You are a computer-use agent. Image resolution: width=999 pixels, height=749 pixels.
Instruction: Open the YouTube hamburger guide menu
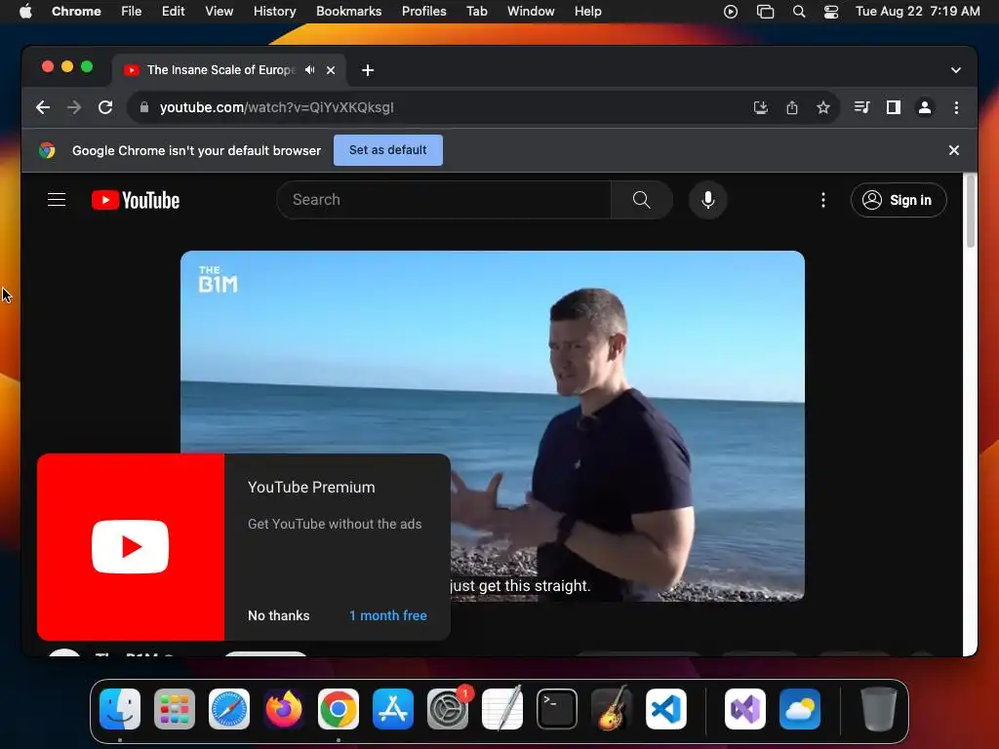point(57,200)
